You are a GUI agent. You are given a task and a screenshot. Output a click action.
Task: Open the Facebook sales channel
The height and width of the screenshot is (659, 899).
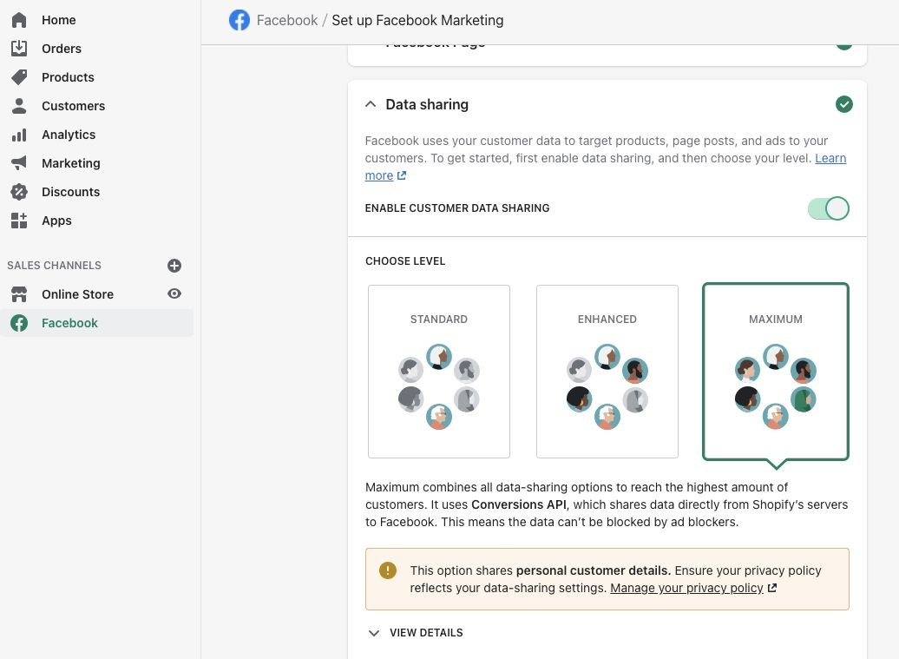coord(69,323)
